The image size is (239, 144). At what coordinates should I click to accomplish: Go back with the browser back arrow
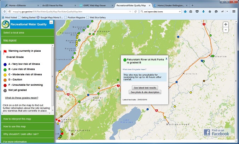pyautogui.click(x=5, y=12)
